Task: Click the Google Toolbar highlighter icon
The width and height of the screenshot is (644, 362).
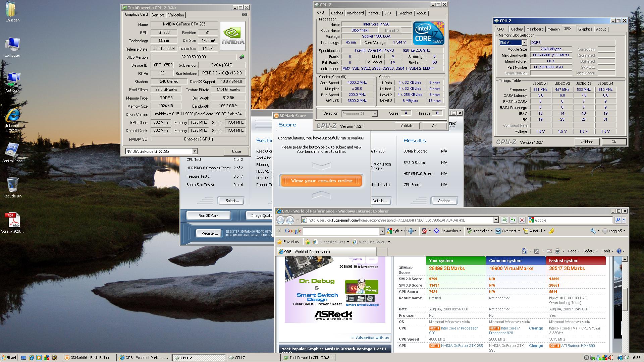Action: pos(551,231)
